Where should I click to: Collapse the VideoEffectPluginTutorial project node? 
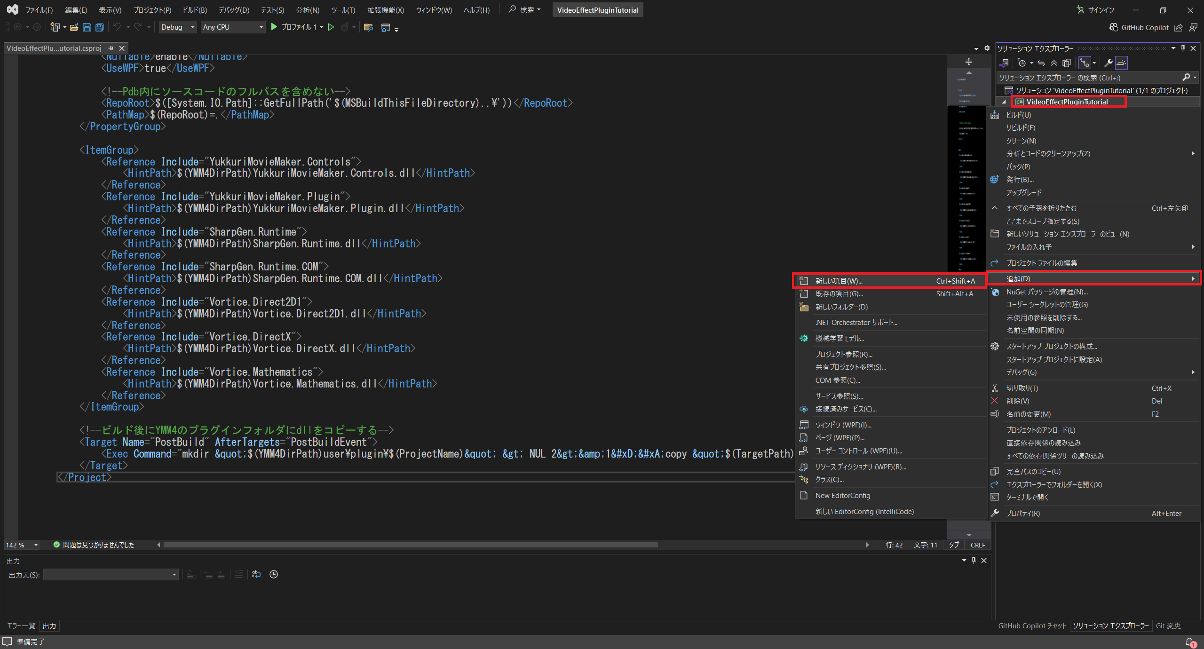tap(1004, 102)
